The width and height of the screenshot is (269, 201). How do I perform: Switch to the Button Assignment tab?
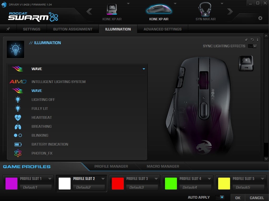pos(73,29)
